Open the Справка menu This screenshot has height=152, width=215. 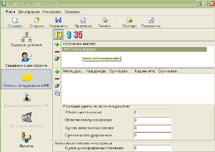(72, 12)
